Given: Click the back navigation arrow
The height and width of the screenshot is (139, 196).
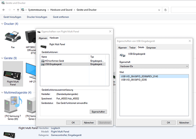Looking at the screenshot, I should coord(4,10).
